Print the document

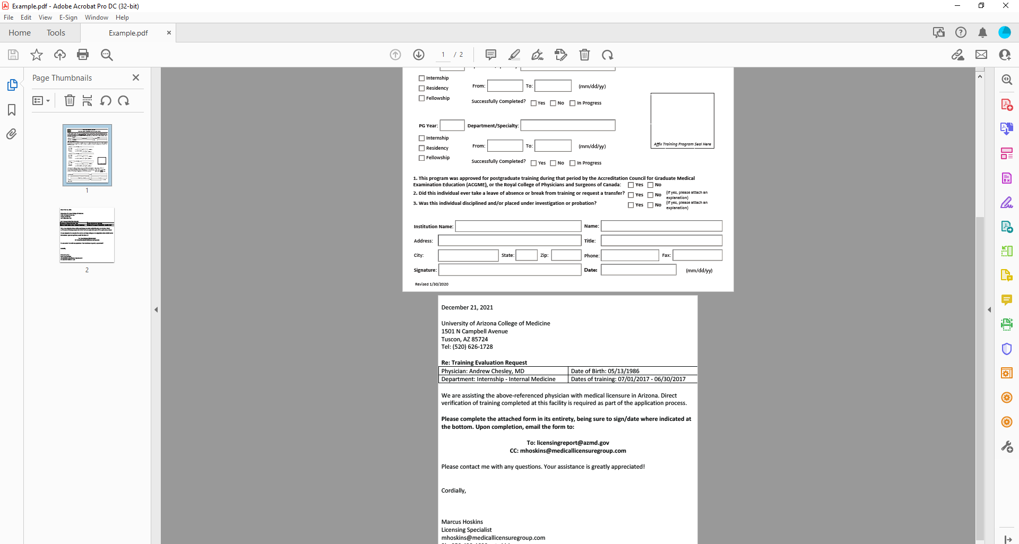[x=83, y=55]
